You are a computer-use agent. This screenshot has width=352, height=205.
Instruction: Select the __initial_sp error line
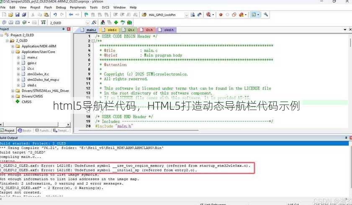coord(98,170)
